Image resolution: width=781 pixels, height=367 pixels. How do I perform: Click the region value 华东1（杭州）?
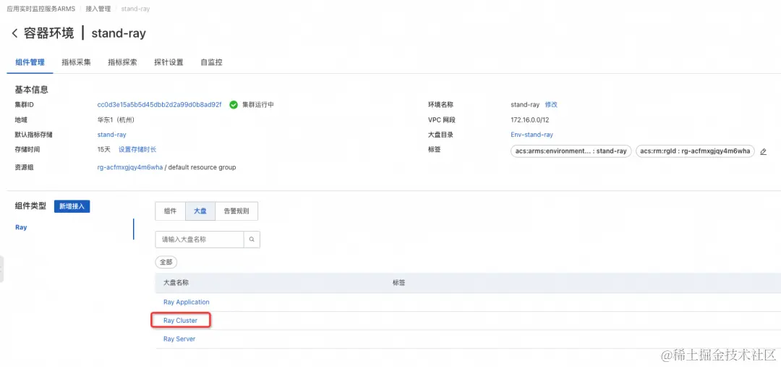coord(116,119)
